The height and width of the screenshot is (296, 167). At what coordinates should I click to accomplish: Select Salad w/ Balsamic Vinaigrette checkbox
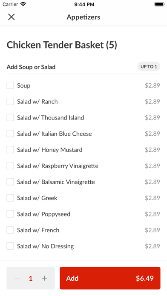click(10, 182)
